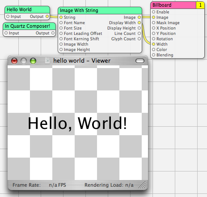Image resolution: width=207 pixels, height=197 pixels.
Task: Select the In Quartz Composer! patch title
Action: (27, 26)
